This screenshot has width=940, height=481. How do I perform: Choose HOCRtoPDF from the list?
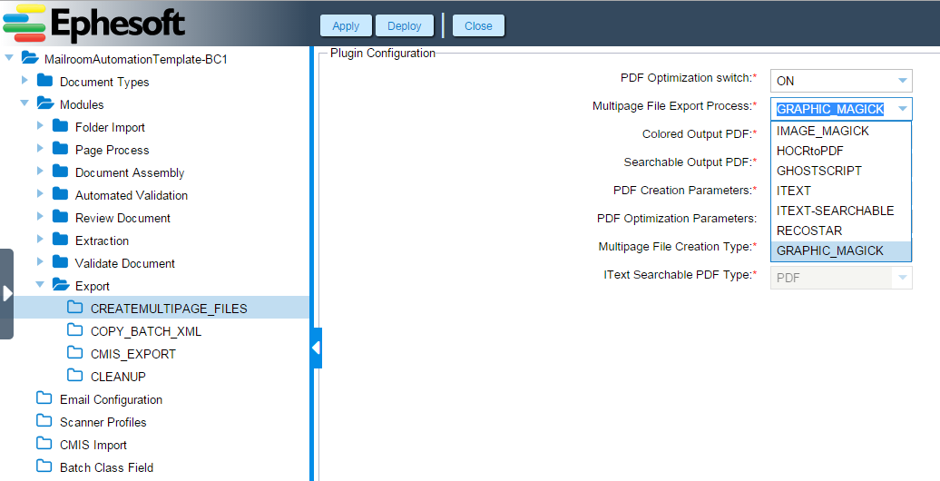(841, 152)
